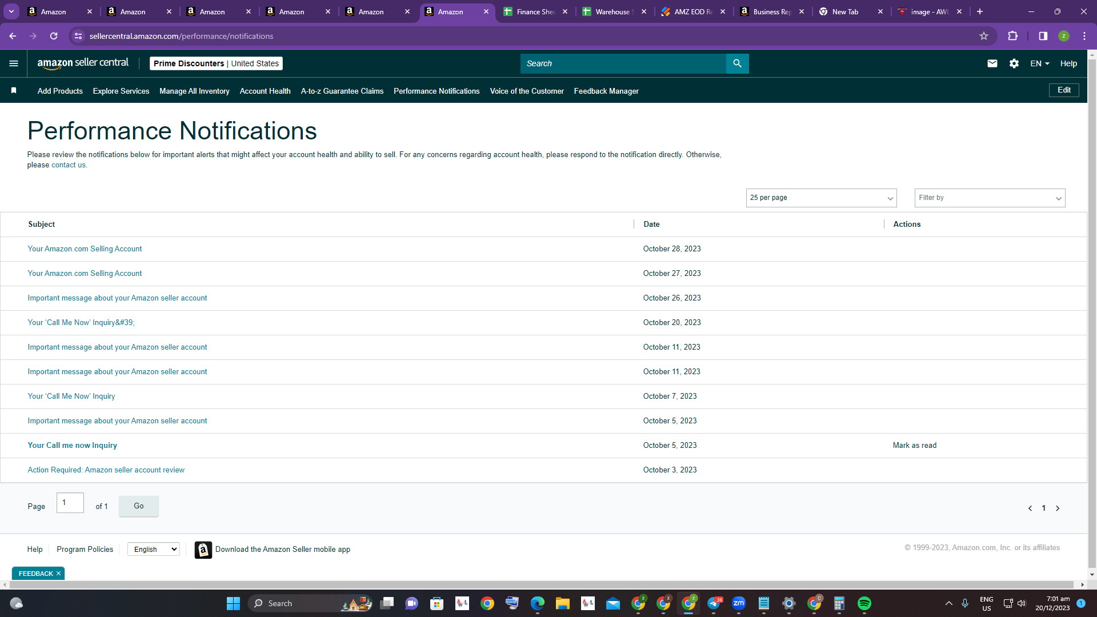Close the FEEDBACK tab with X
The image size is (1097, 617).
pyautogui.click(x=58, y=574)
